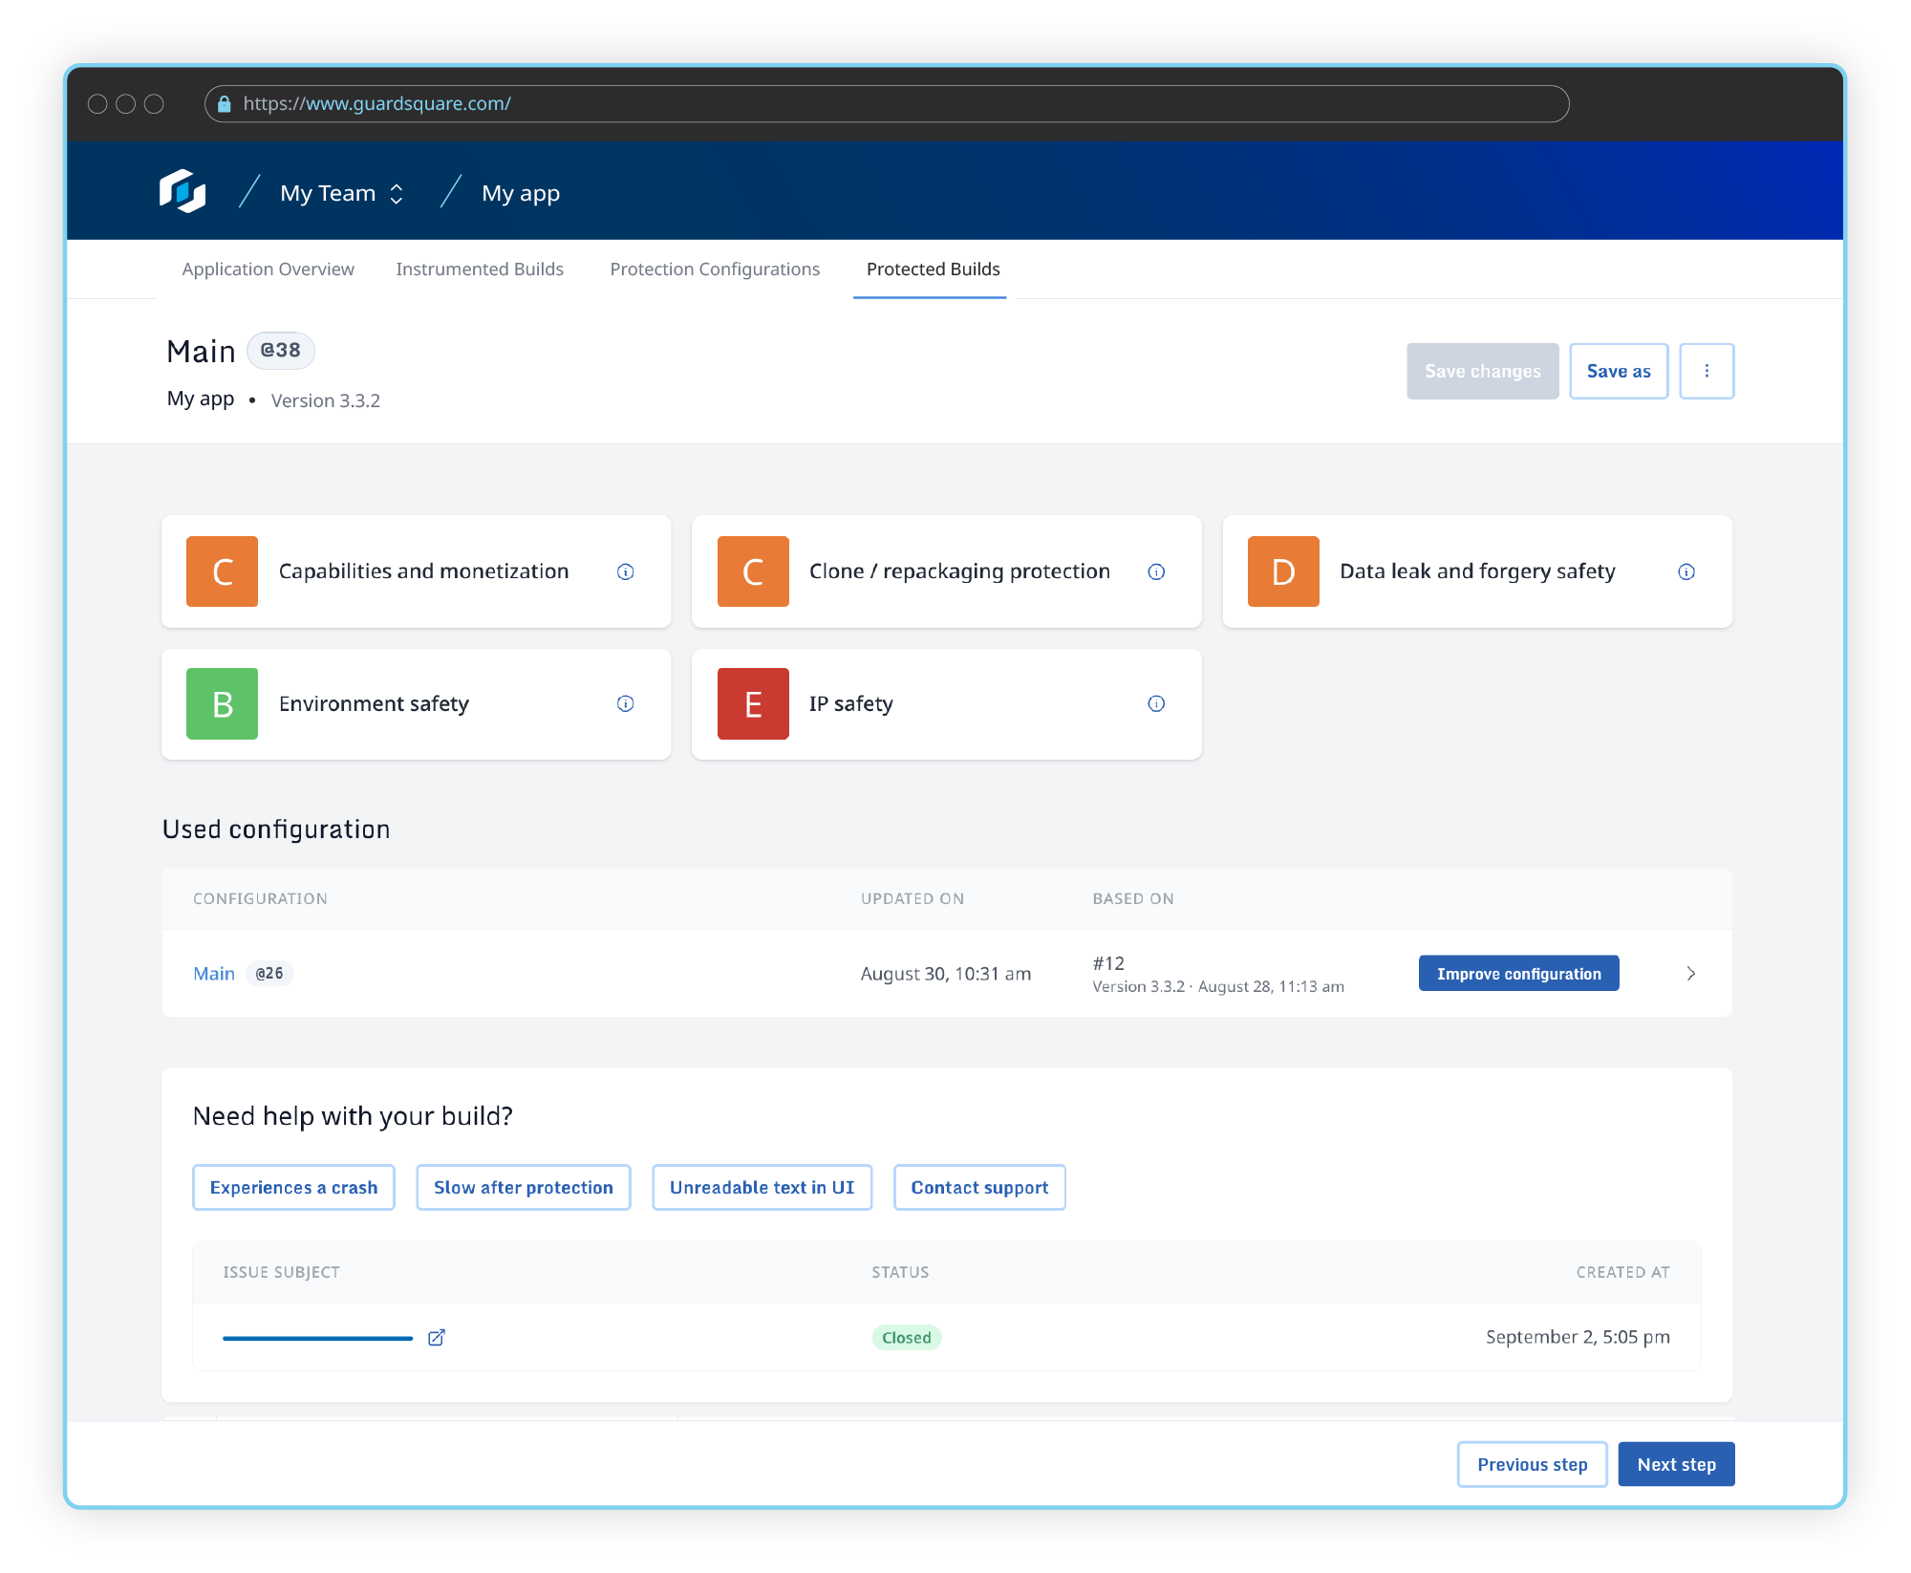The image size is (1911, 1573).
Task: Click the info icon on Capabilities and monetization
Action: click(x=627, y=570)
